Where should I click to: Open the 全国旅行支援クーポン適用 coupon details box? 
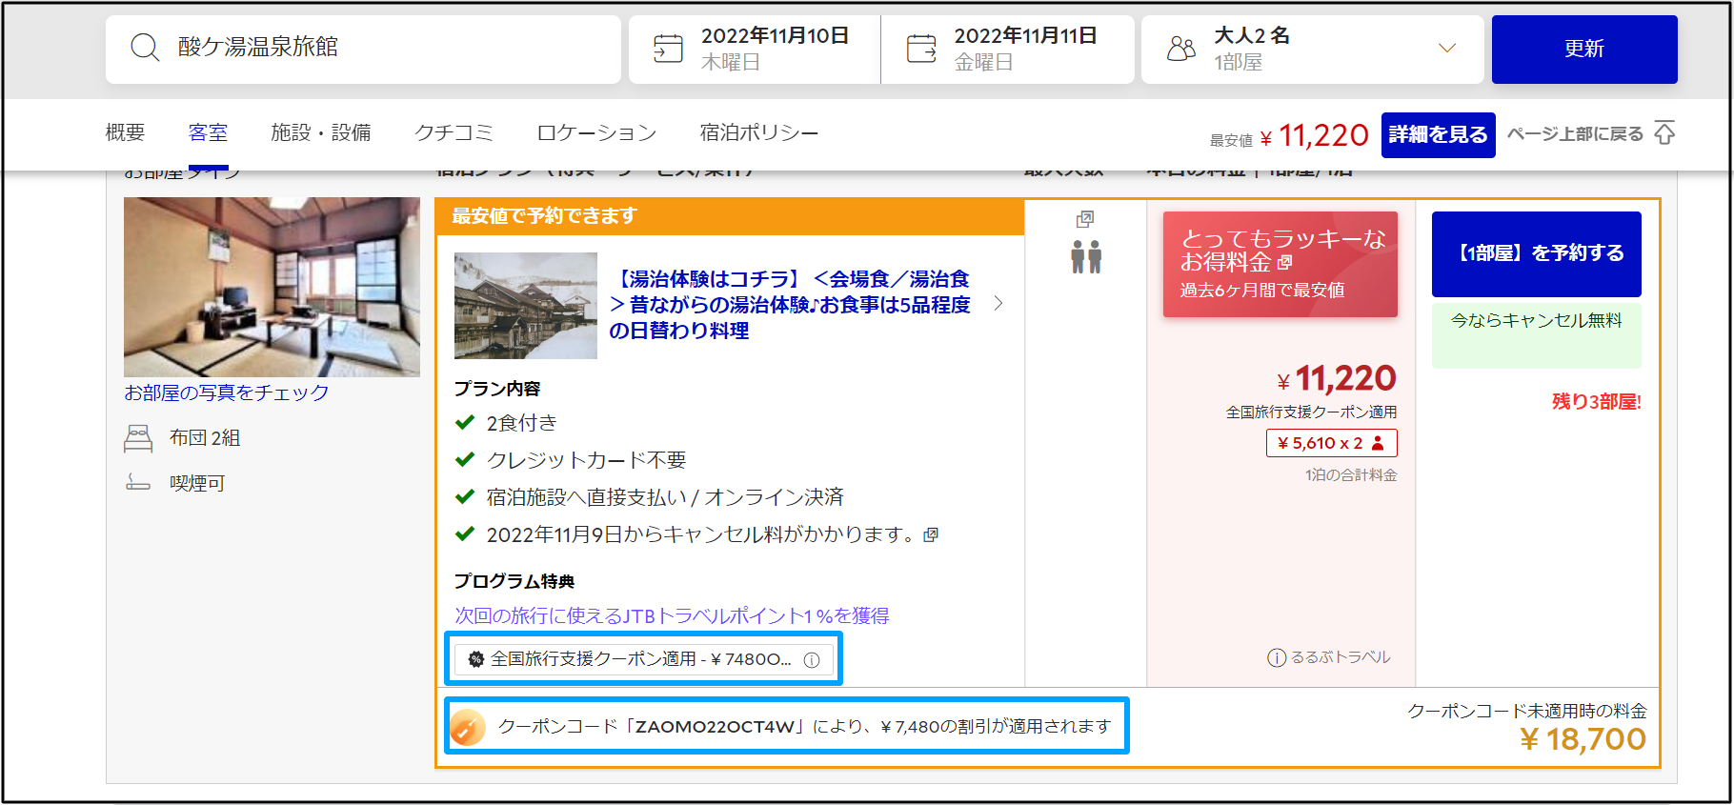click(643, 659)
